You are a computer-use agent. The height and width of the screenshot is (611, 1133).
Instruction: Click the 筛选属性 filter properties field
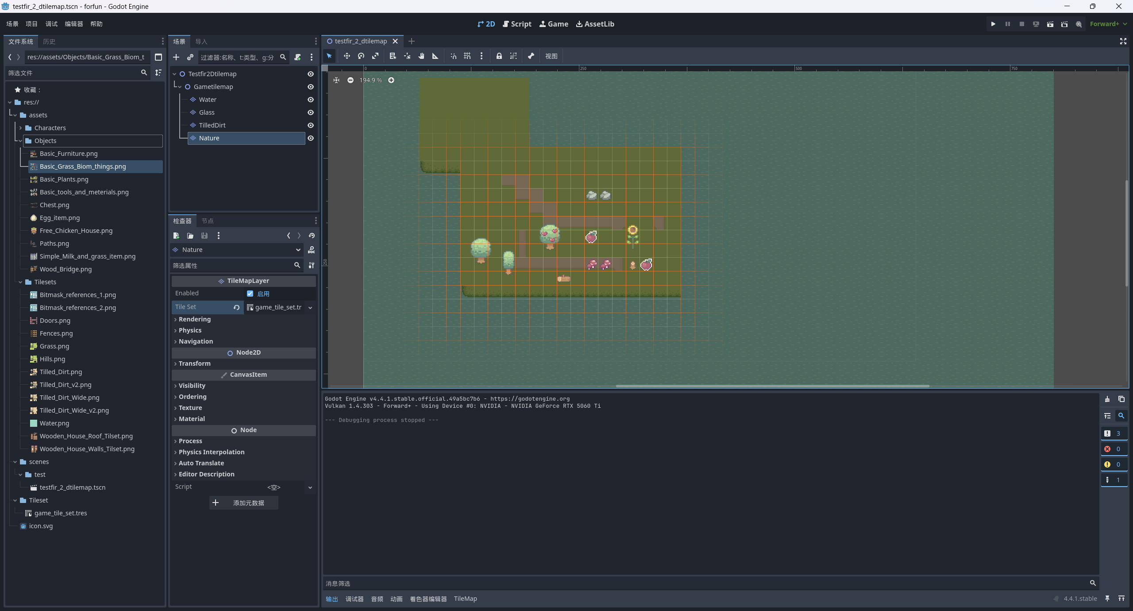(x=230, y=265)
